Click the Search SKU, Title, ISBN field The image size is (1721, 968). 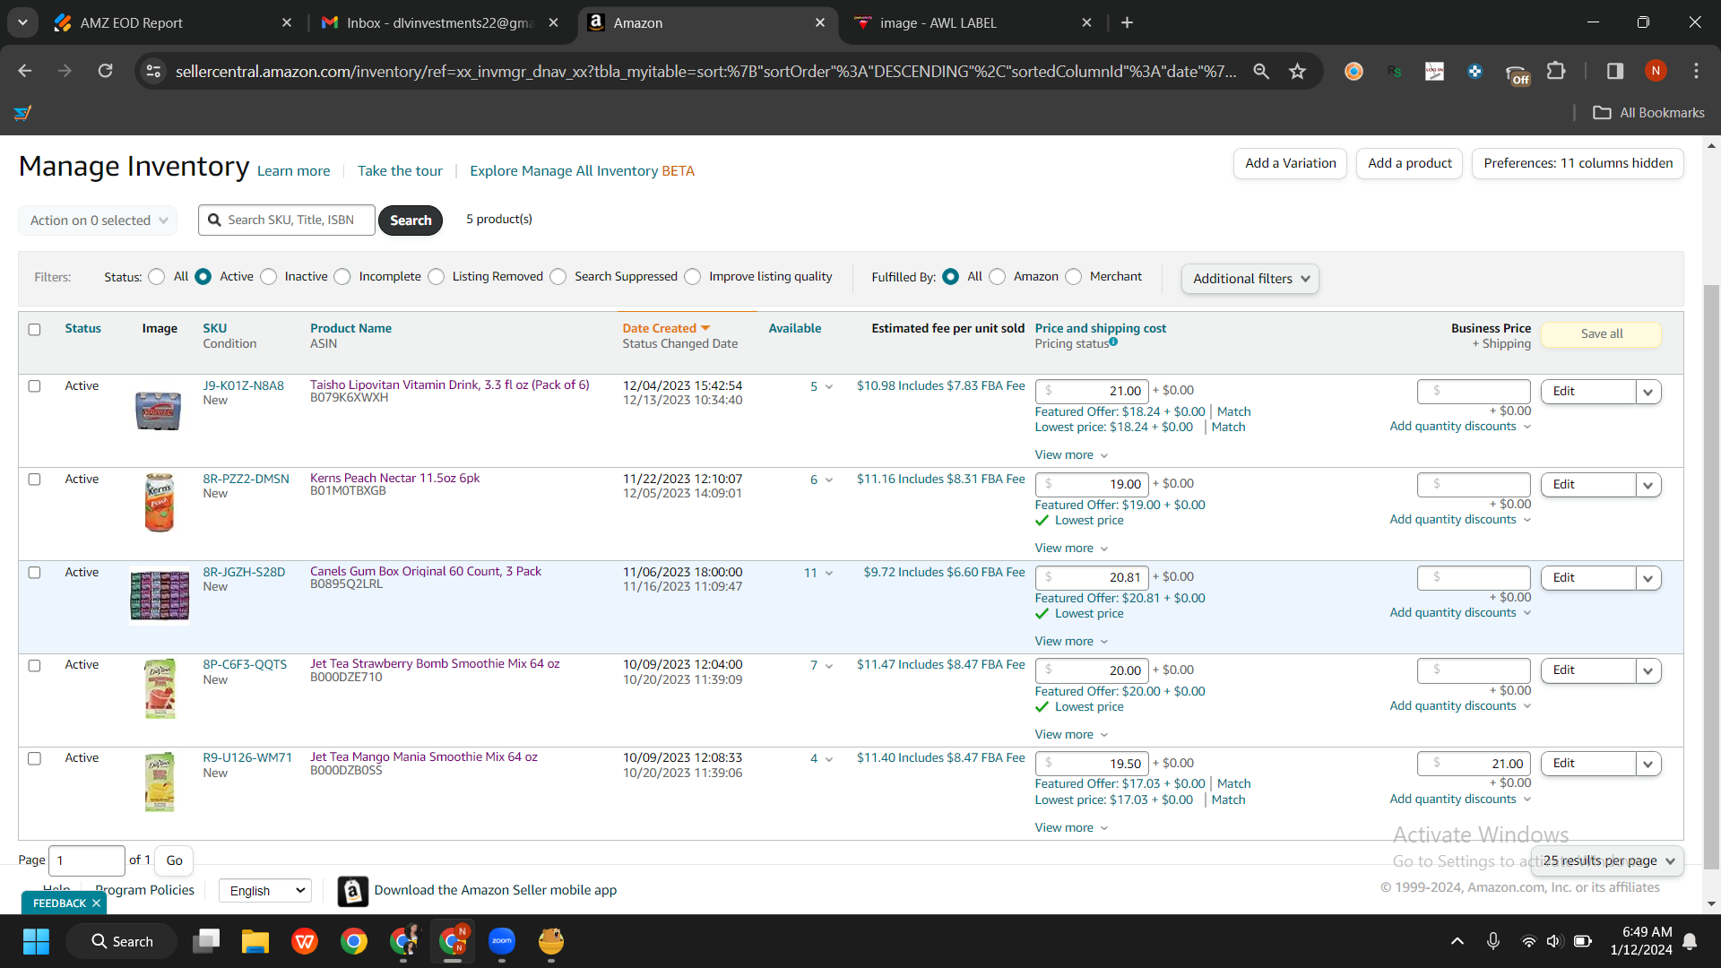point(287,220)
